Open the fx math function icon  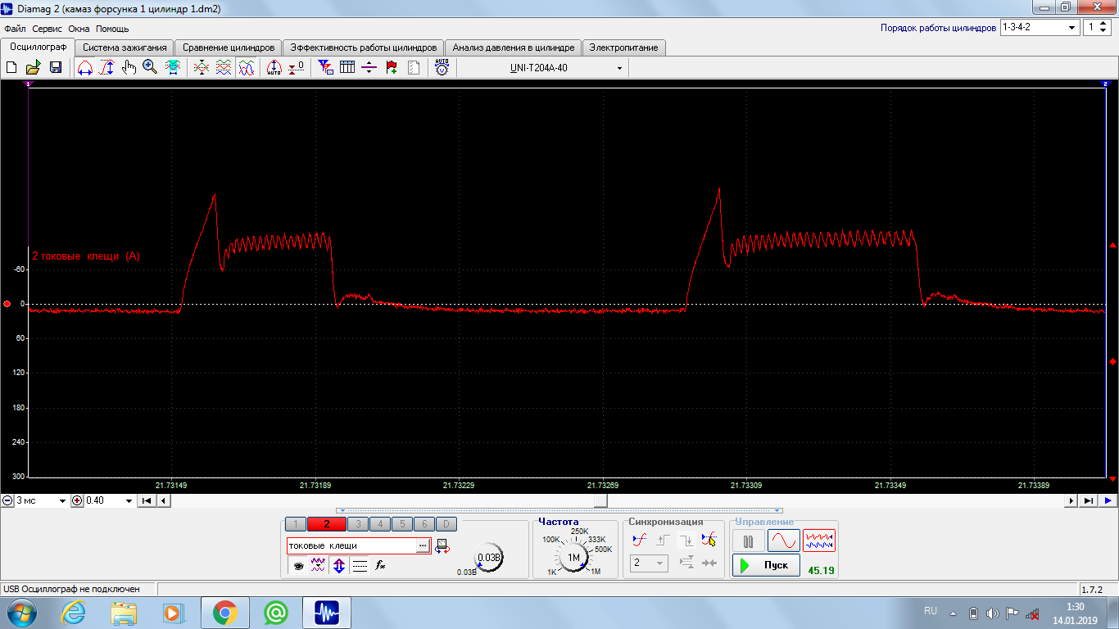[380, 565]
